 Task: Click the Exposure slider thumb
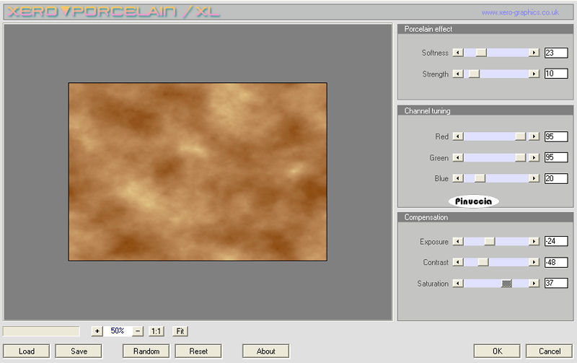pos(490,242)
